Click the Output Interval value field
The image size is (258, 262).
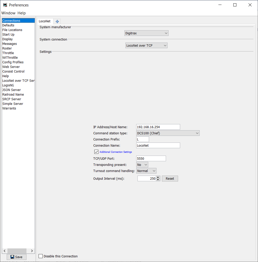pos(147,179)
